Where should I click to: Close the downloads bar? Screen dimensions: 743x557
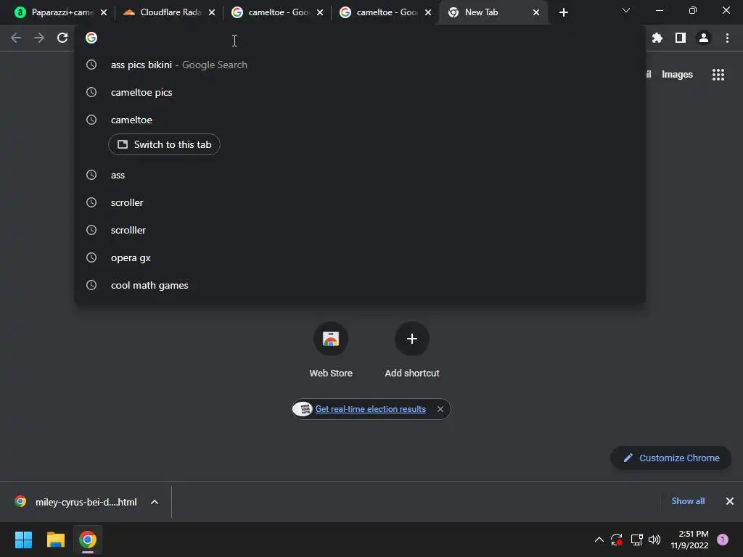(x=730, y=501)
